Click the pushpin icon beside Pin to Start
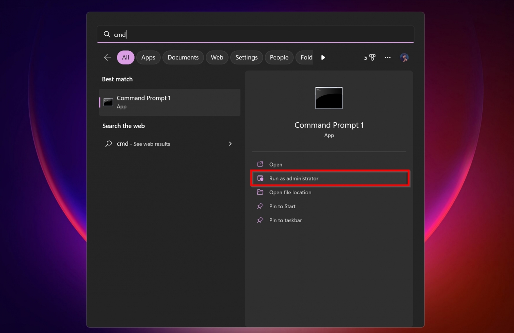 [261, 206]
